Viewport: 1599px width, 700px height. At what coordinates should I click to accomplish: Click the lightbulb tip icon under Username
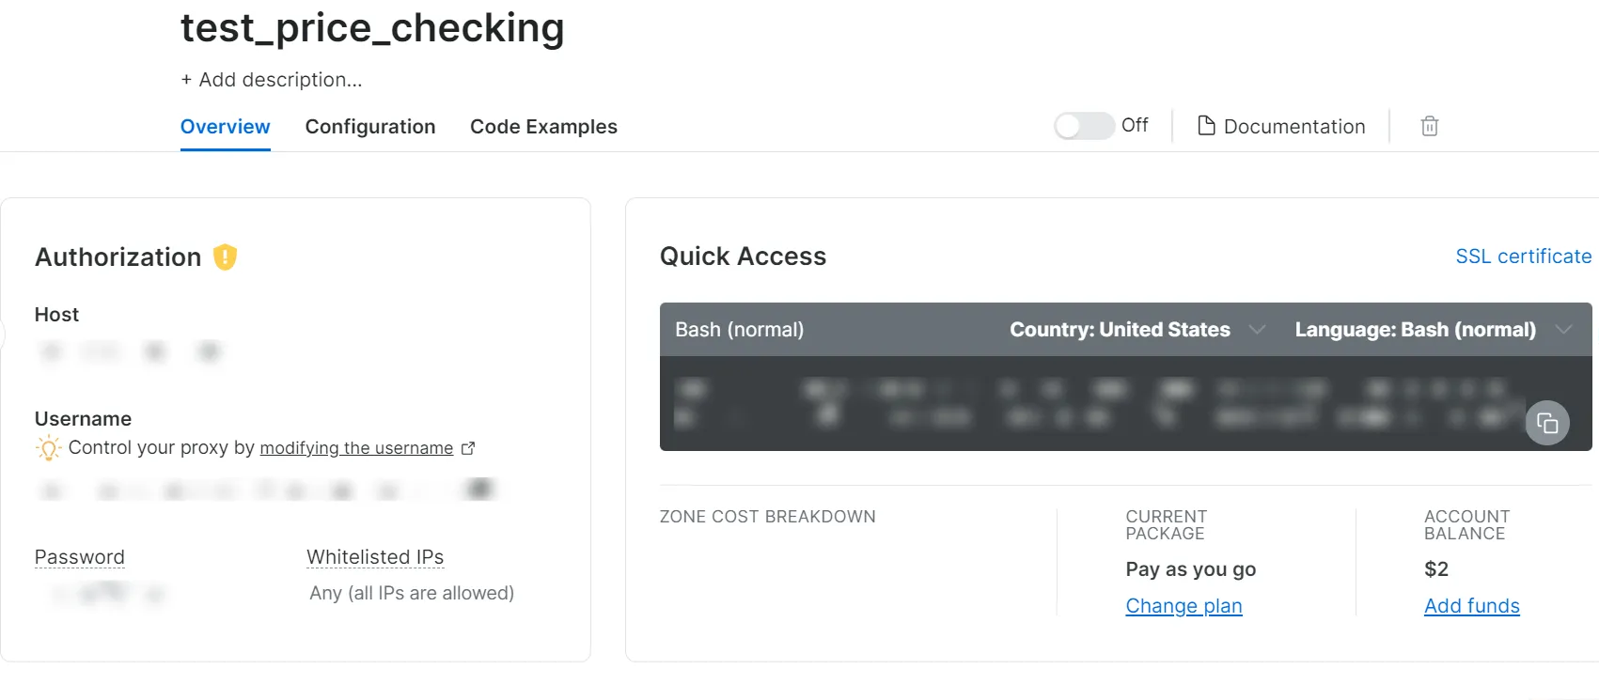pos(47,448)
